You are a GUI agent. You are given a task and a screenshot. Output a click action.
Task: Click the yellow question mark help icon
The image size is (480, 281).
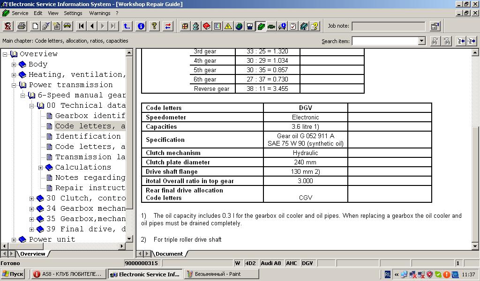click(x=154, y=26)
